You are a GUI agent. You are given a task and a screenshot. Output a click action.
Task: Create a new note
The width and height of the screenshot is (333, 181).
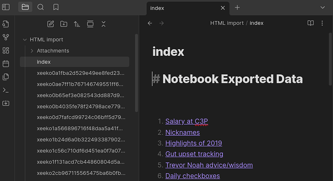51,24
